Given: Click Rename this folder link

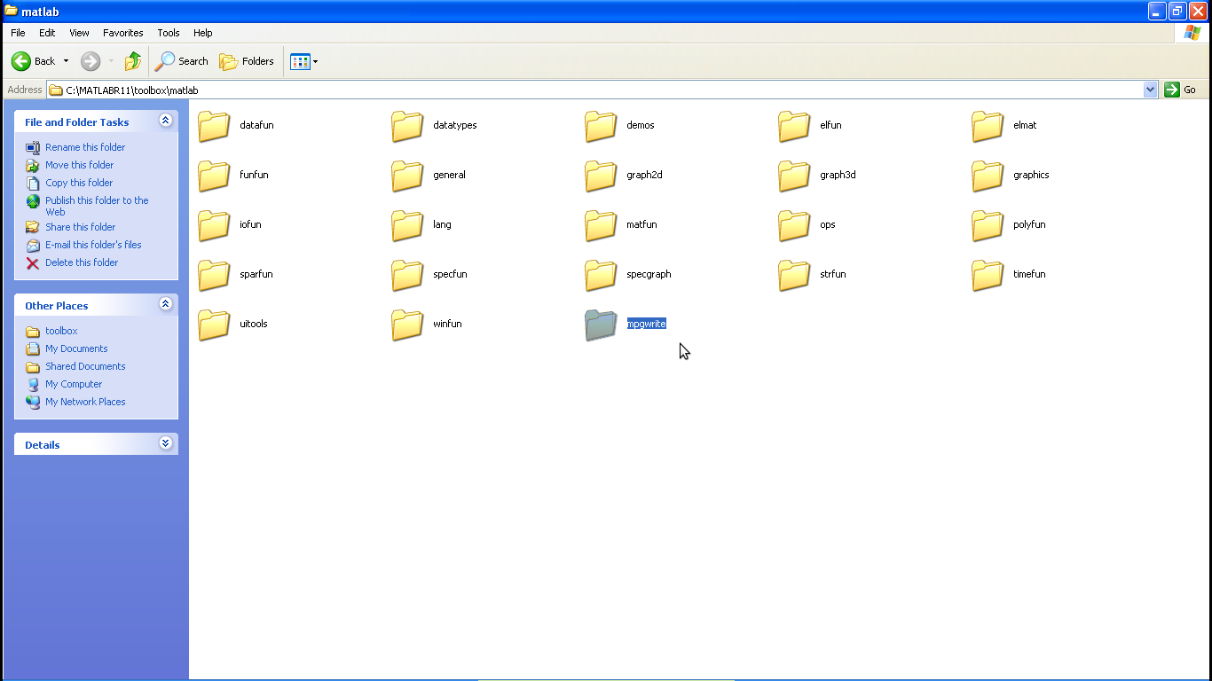Looking at the screenshot, I should click(85, 147).
